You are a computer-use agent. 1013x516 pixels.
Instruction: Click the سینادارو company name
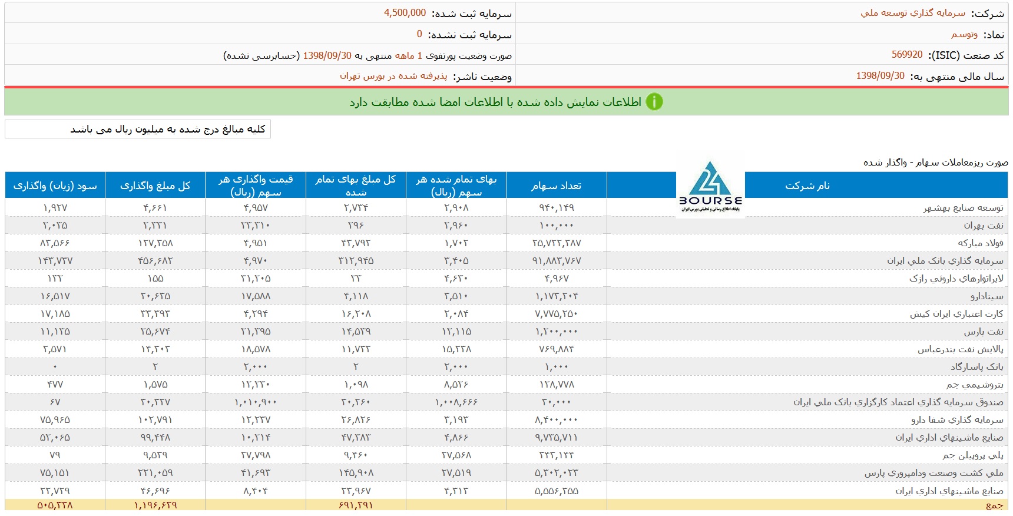[987, 296]
